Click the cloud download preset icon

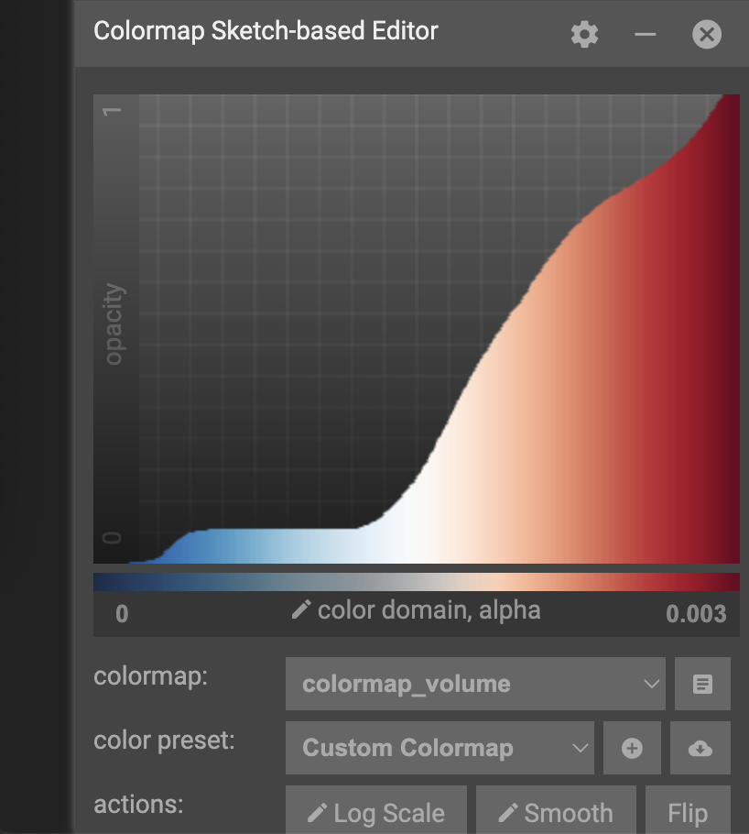[700, 748]
